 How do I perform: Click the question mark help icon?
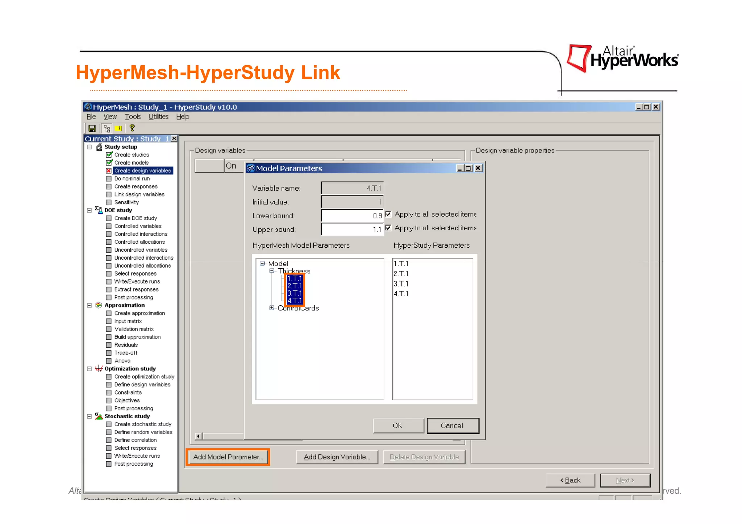point(132,128)
